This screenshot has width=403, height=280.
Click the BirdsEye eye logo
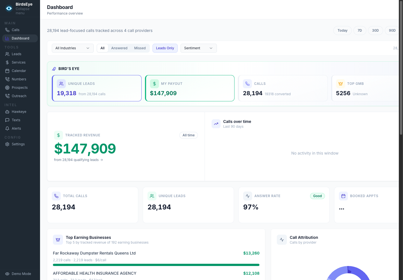[x=9, y=8]
